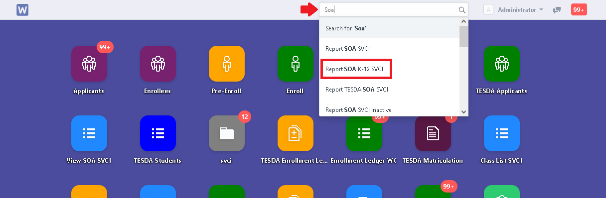Image resolution: width=606 pixels, height=198 pixels.
Task: Click the search magnifier icon
Action: (462, 10)
